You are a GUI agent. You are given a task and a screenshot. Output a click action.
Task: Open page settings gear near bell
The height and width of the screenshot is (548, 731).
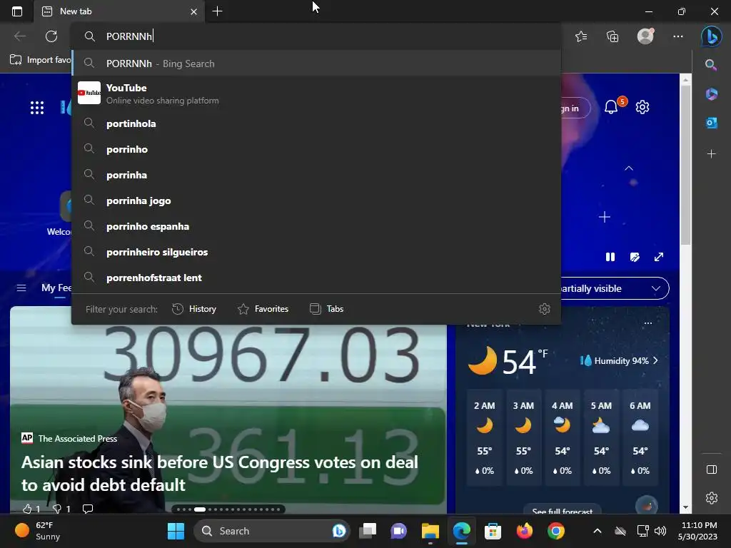(642, 107)
